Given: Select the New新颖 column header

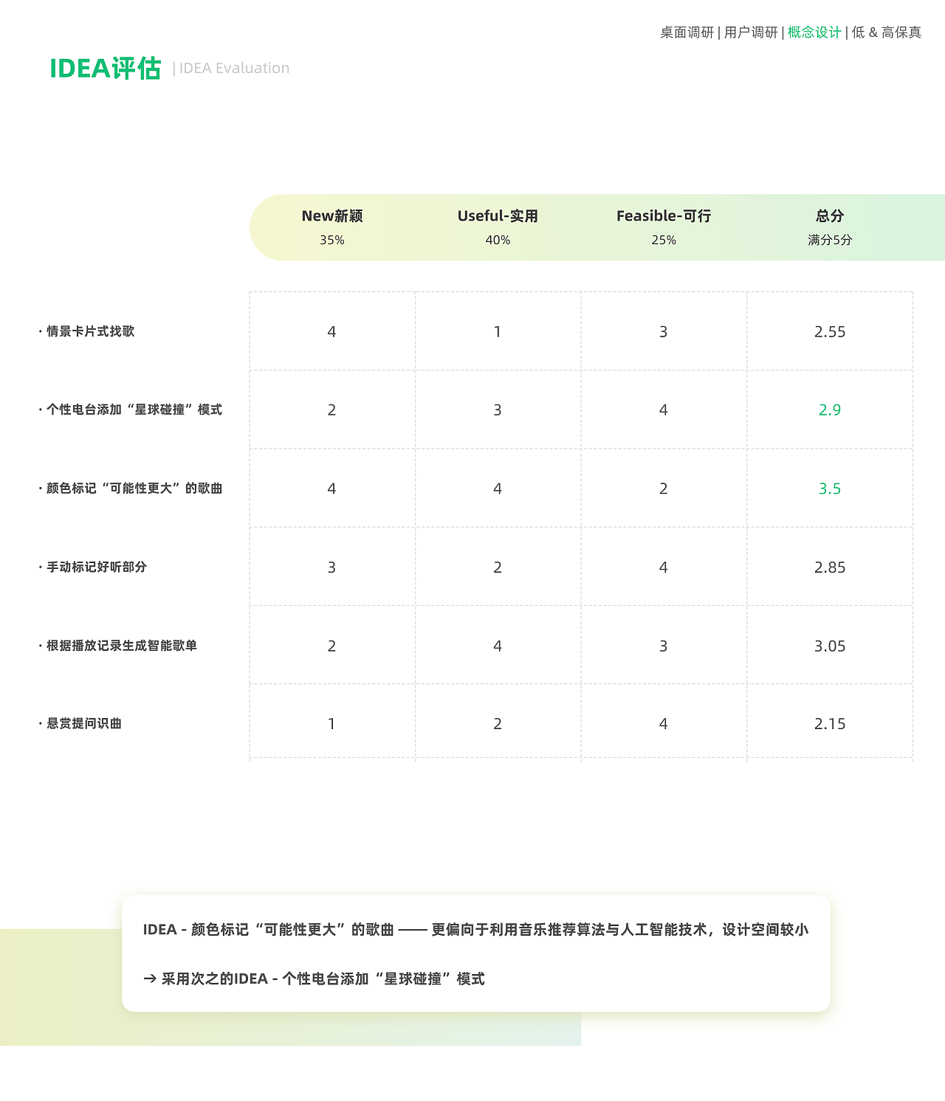Looking at the screenshot, I should point(332,216).
